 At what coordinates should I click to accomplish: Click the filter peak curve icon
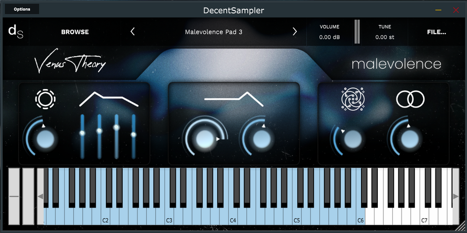[234, 99]
